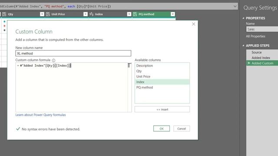Select Qty in Available columns
The width and height of the screenshot is (278, 156).
pos(162,71)
